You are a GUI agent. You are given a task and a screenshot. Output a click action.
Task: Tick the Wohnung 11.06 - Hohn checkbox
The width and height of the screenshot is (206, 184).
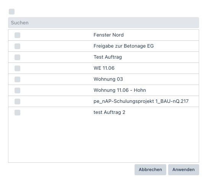point(17,90)
